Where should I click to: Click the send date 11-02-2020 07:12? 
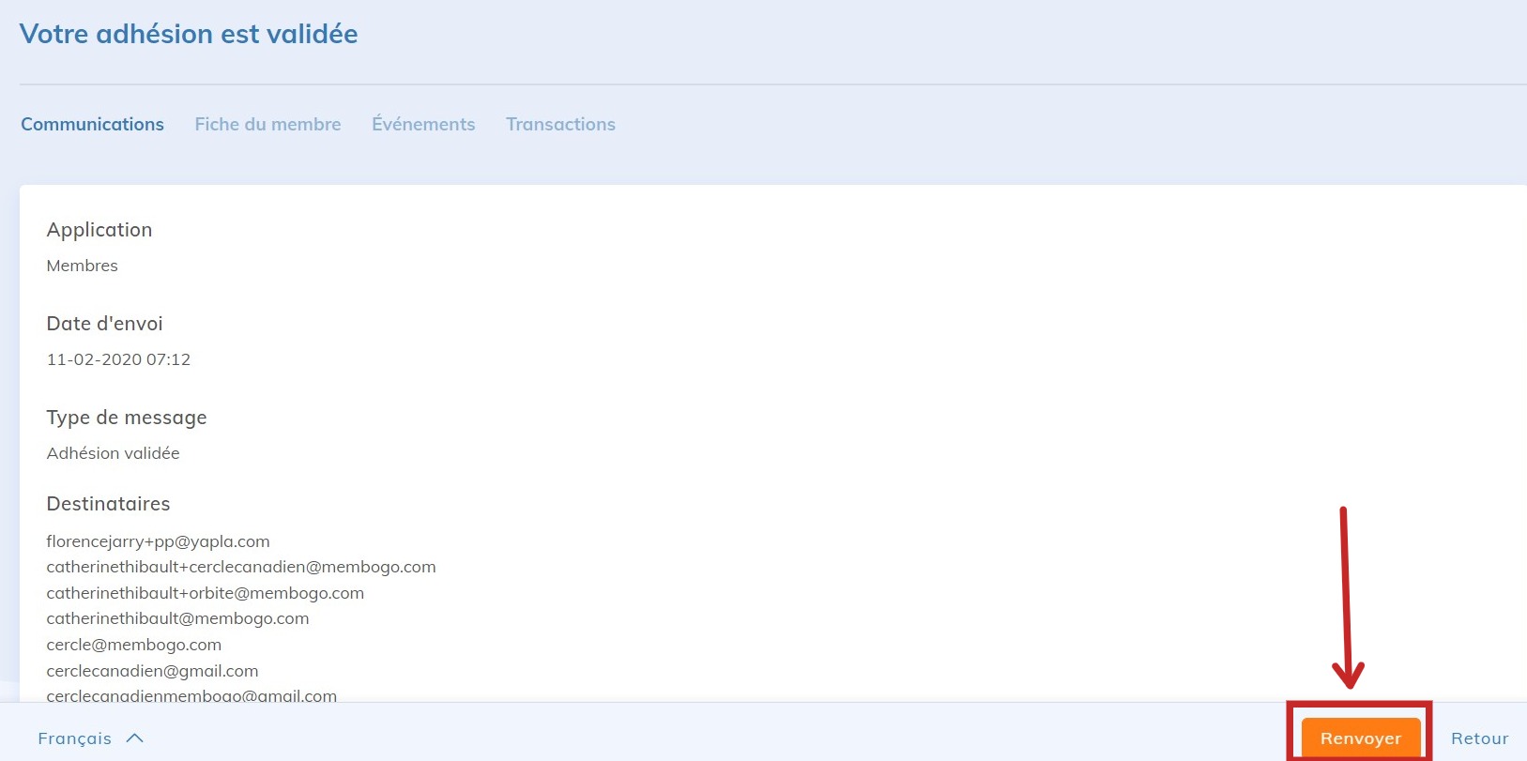(x=118, y=359)
